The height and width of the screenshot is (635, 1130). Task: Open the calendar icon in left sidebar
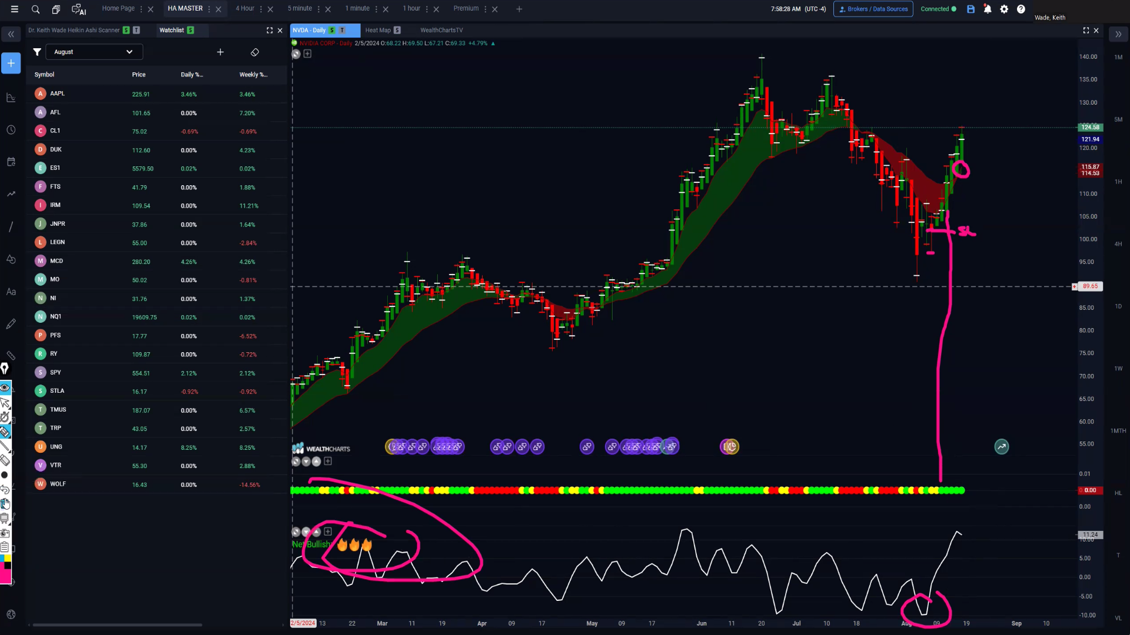point(11,162)
